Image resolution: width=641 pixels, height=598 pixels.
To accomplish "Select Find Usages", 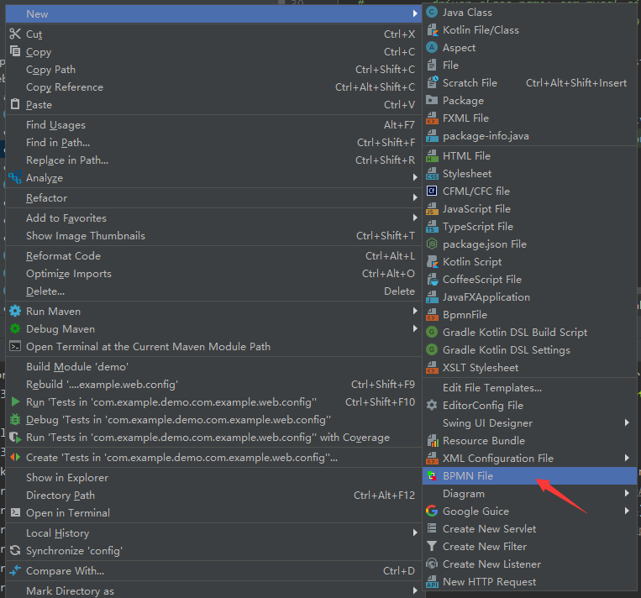I will tap(213, 125).
